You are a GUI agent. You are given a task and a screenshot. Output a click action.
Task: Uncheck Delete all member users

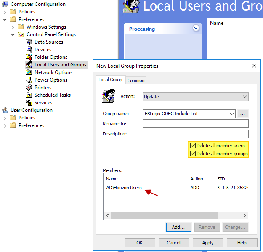(x=193, y=146)
